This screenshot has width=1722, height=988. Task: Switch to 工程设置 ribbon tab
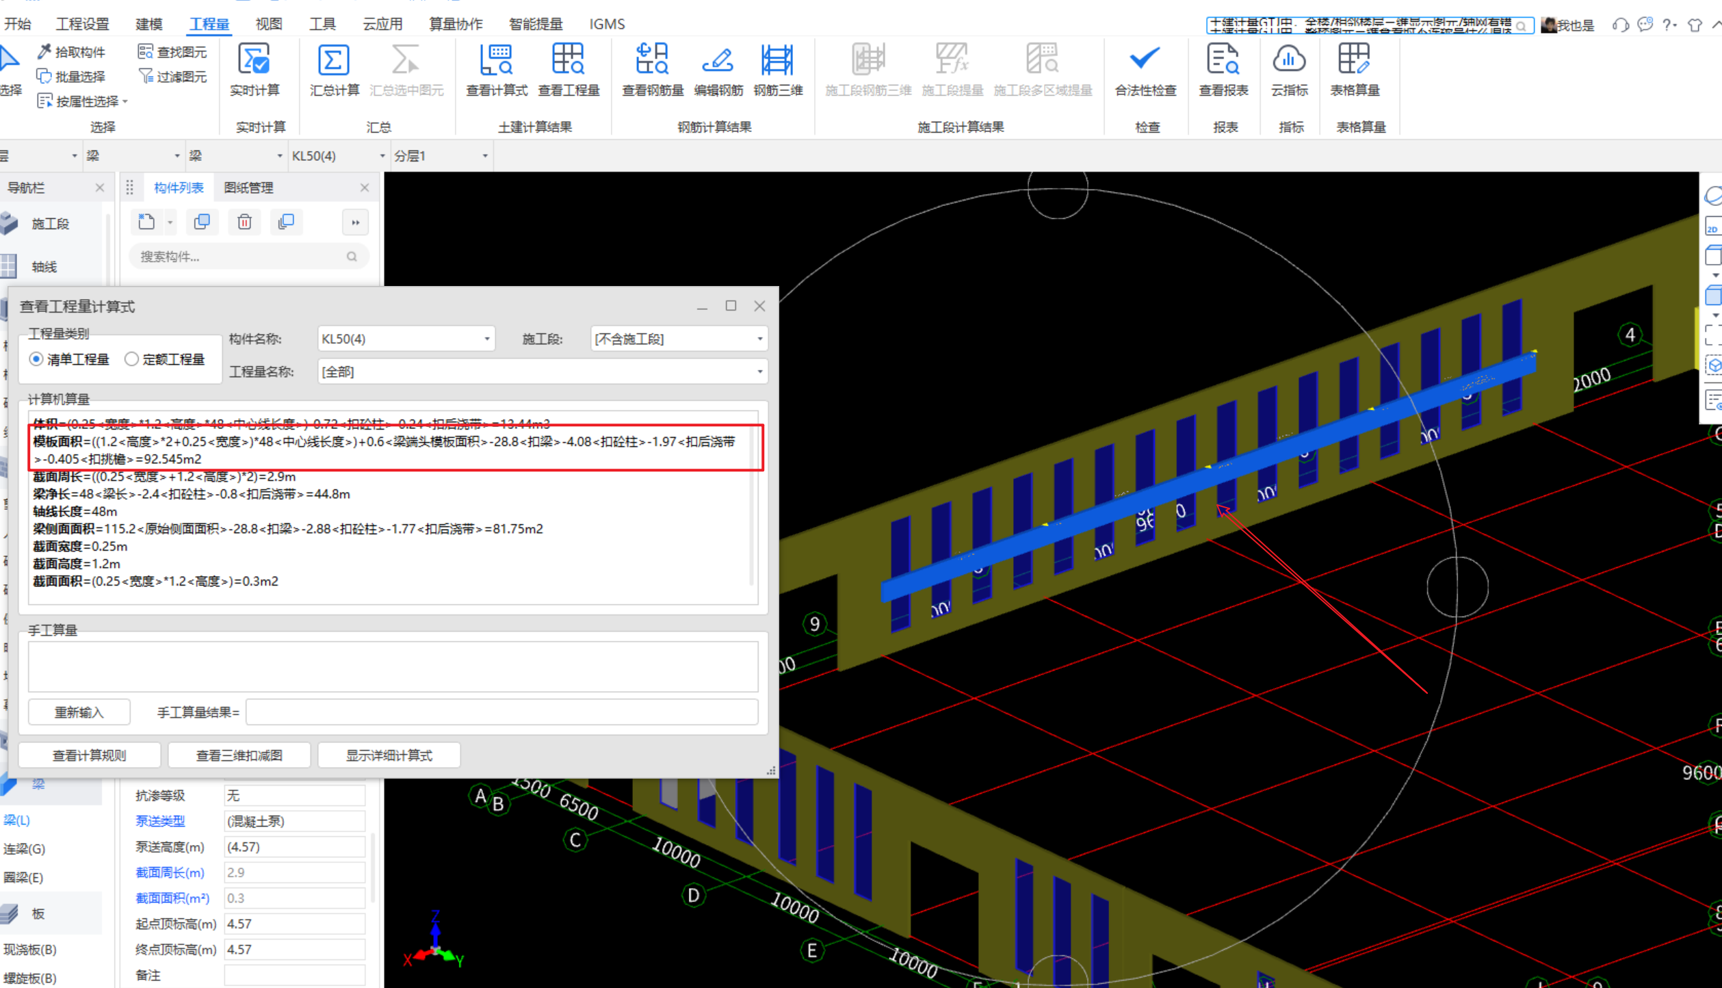tap(82, 24)
